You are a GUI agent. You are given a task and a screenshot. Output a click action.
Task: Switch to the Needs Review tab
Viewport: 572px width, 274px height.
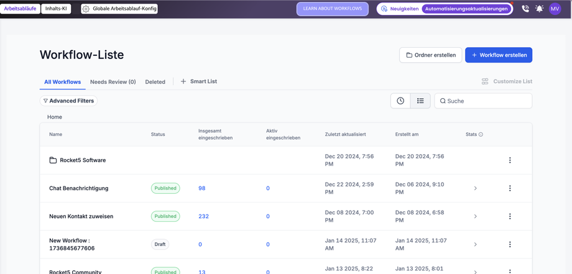point(113,82)
